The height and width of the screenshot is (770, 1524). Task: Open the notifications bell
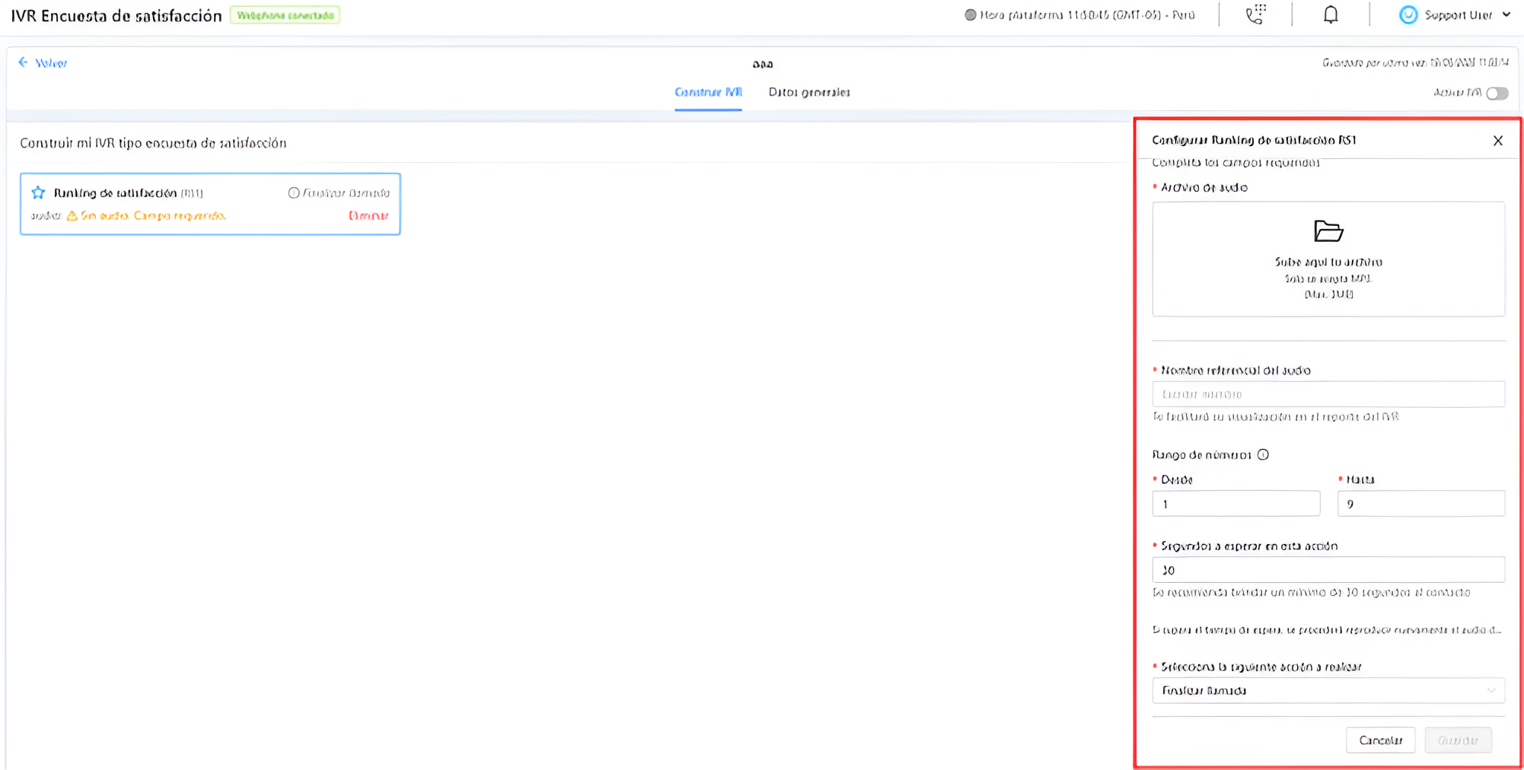click(1331, 14)
